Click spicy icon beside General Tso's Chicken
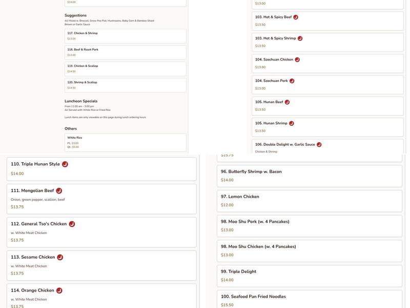Image resolution: width=410 pixels, height=308 pixels. click(x=72, y=224)
